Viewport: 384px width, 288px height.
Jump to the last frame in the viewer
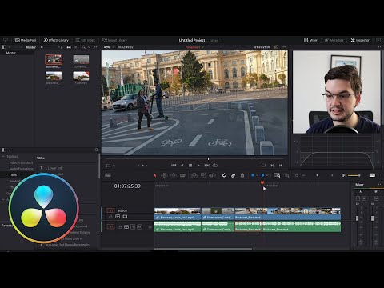pyautogui.click(x=206, y=166)
